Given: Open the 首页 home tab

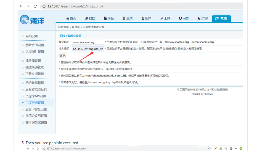Looking at the screenshot, I should (71, 18).
